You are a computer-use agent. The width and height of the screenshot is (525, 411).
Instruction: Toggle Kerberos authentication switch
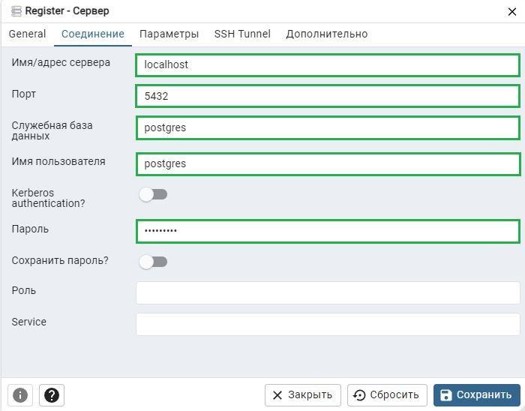click(153, 194)
